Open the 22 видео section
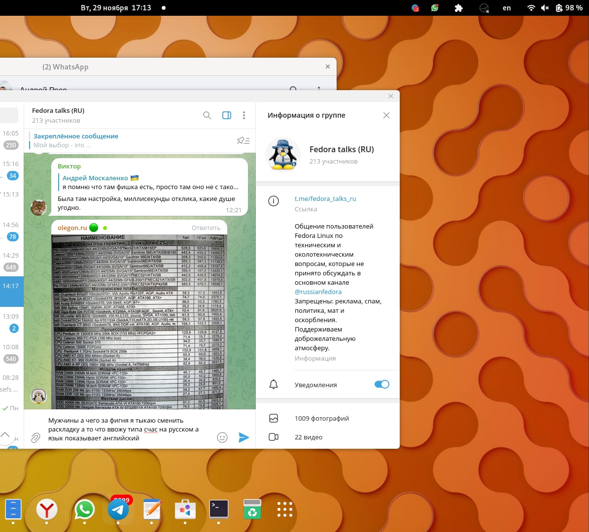The width and height of the screenshot is (589, 532). pos(308,437)
